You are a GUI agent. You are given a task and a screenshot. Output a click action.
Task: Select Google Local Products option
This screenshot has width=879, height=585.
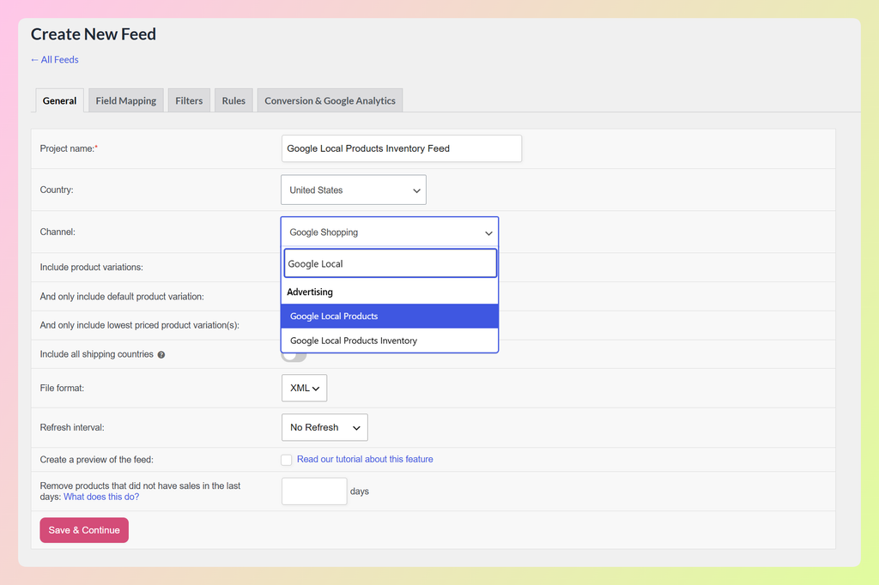[390, 316]
